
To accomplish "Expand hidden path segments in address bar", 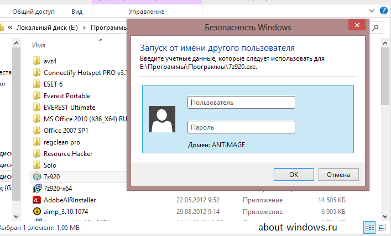I will click(x=10, y=26).
